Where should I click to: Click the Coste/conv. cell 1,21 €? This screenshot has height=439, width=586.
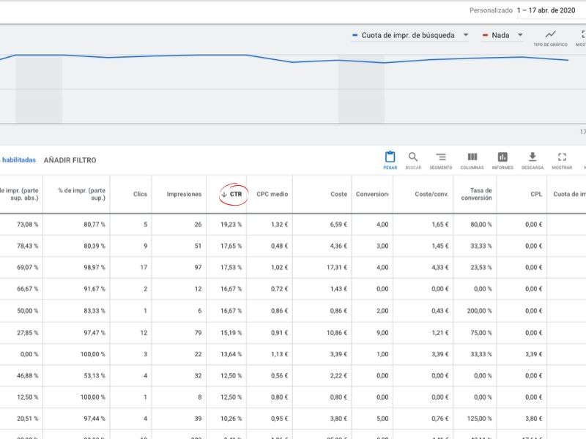(x=440, y=333)
